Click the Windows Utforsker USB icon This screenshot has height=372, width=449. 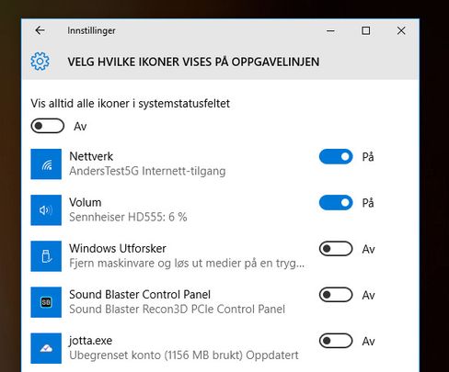[x=46, y=256]
